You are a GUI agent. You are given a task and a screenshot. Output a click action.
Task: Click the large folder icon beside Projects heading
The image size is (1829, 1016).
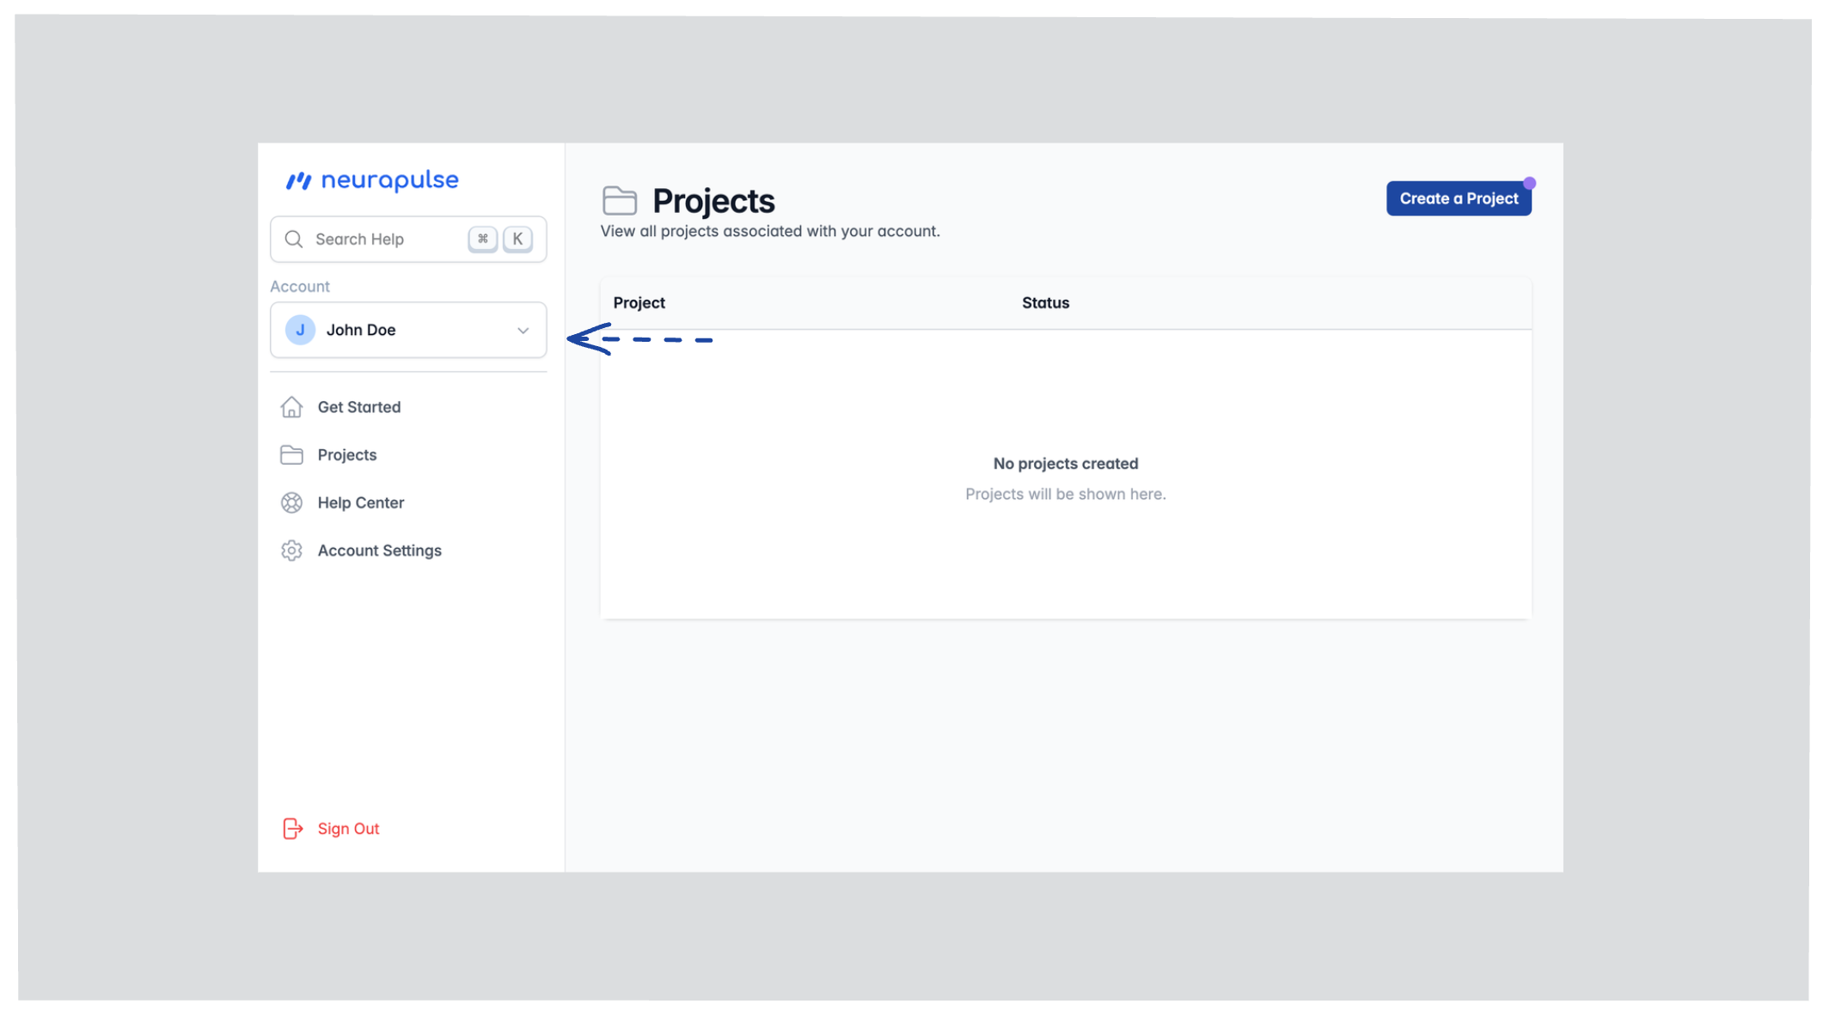pos(619,201)
